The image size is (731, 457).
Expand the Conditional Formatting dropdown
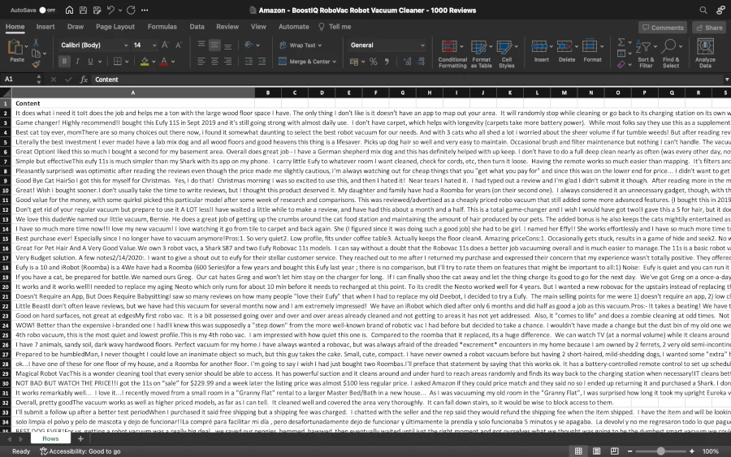[x=461, y=46]
